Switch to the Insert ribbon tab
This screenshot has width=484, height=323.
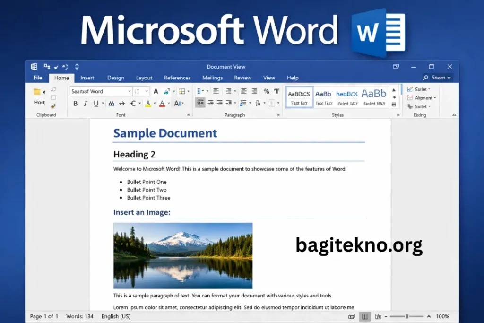(x=87, y=78)
